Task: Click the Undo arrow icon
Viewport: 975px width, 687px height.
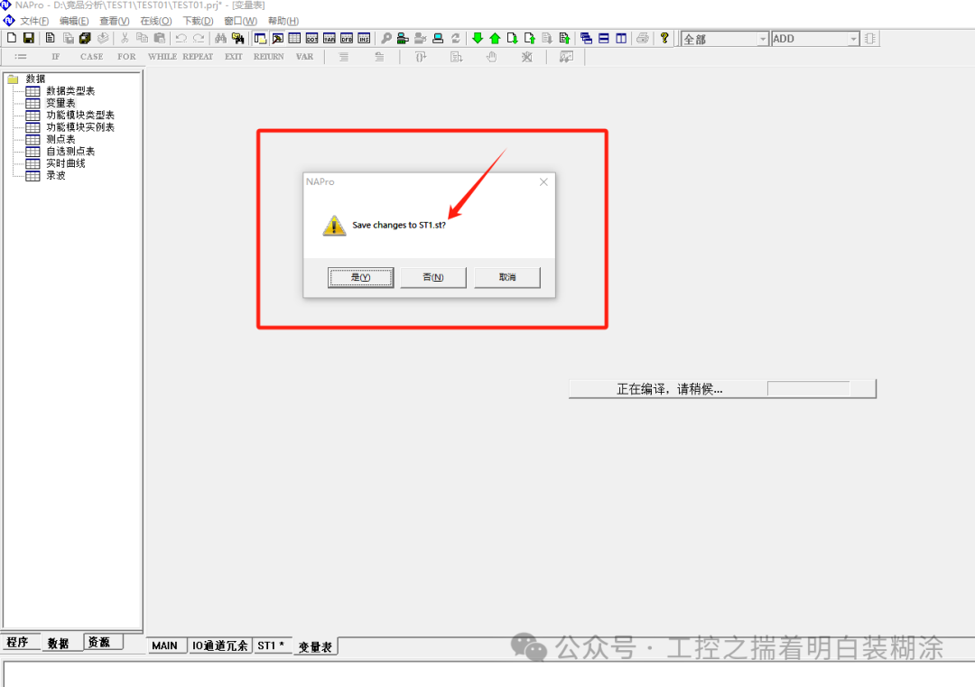Action: coord(181,39)
